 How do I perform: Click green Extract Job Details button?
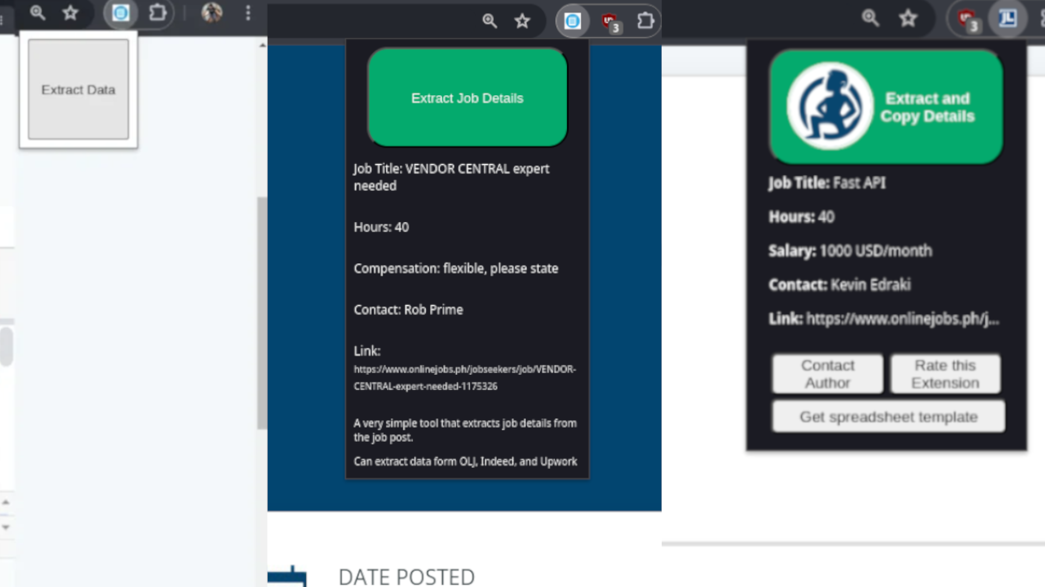(x=468, y=98)
